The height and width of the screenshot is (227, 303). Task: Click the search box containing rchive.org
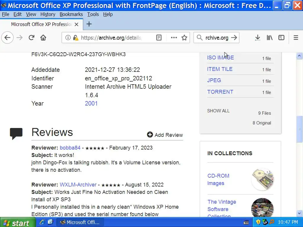(x=217, y=38)
